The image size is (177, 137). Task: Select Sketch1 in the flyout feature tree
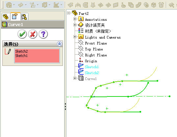click(x=92, y=67)
